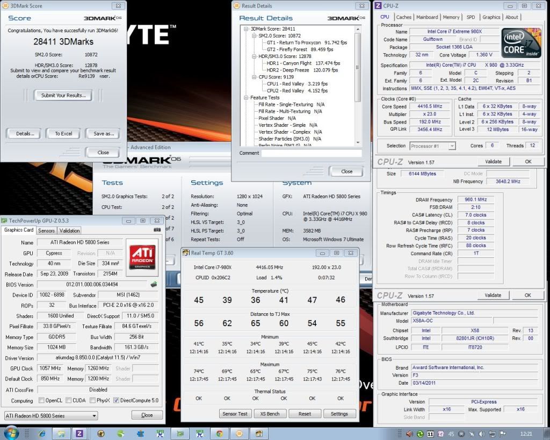Select the CPU tab in CPU-Z
The height and width of the screenshot is (440, 550).
point(385,17)
